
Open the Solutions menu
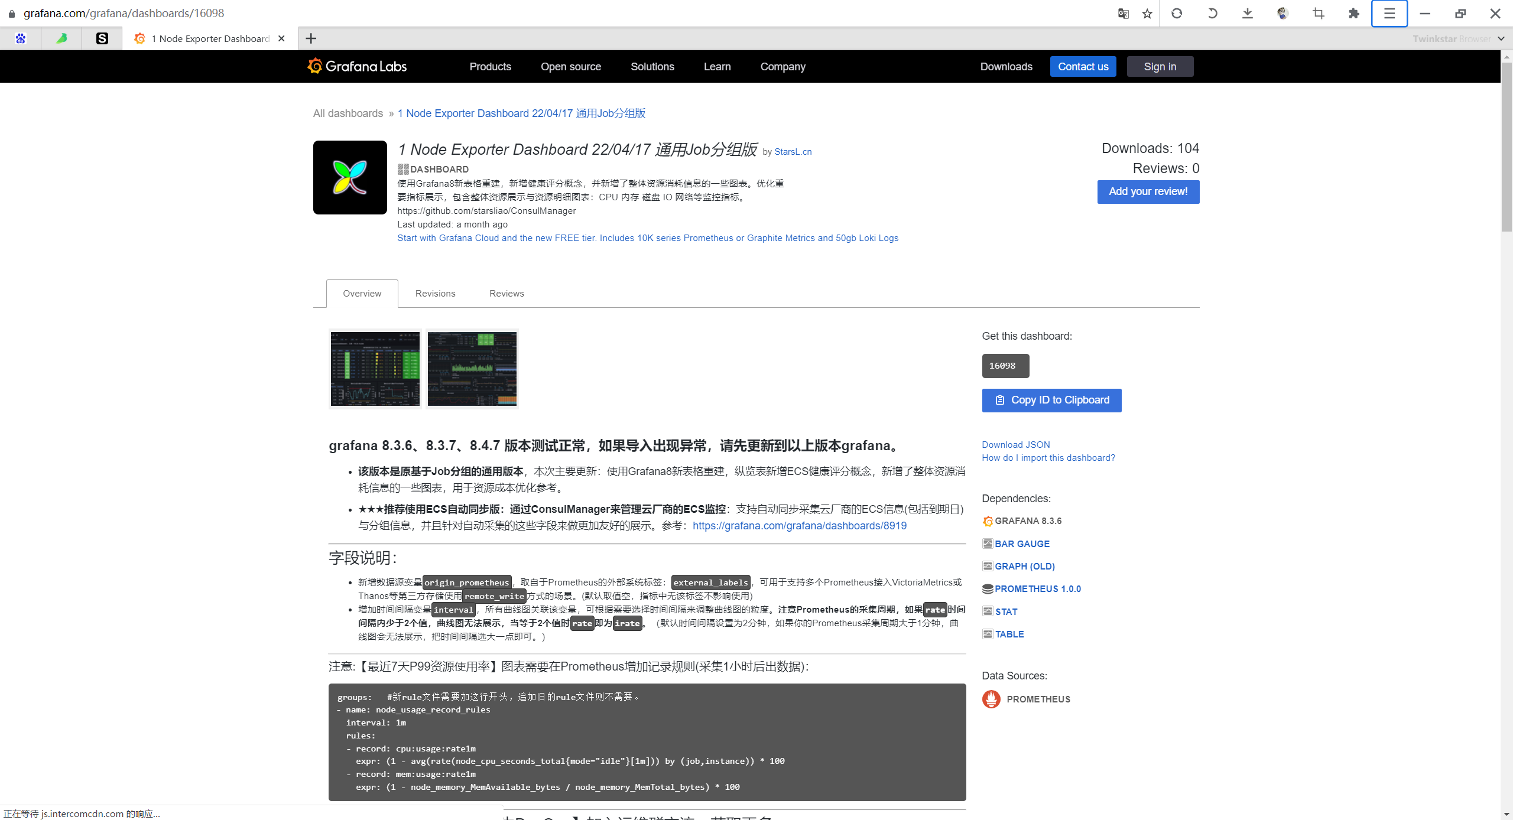click(x=652, y=67)
